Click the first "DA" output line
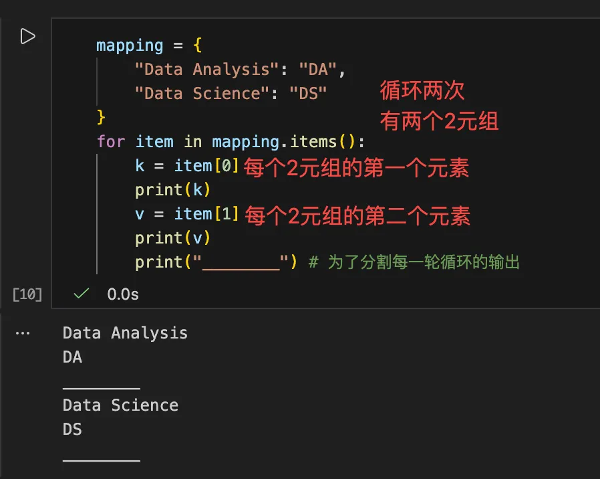This screenshot has width=600, height=479. [x=72, y=357]
